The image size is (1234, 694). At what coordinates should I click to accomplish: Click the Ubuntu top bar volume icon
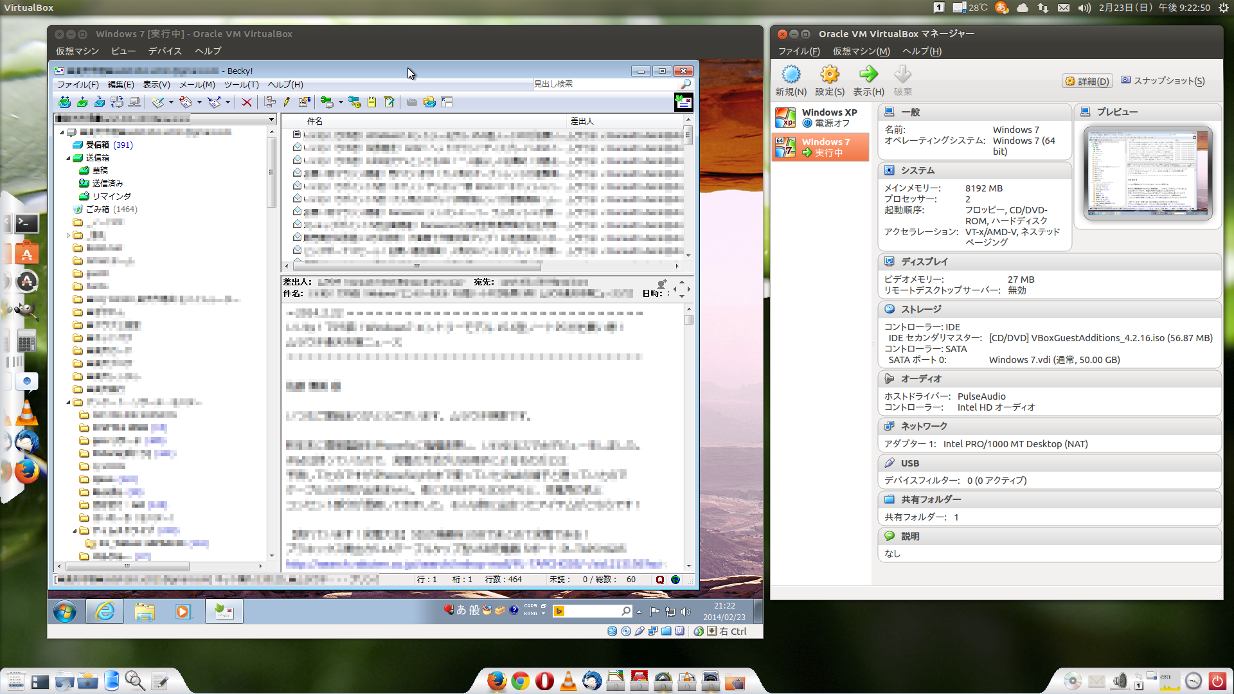tap(1084, 8)
